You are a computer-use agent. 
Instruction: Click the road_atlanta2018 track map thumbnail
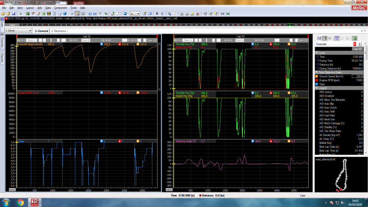coord(341,175)
